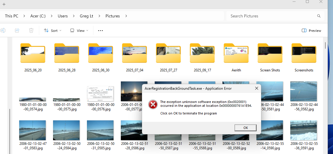The image size is (333, 154).
Task: Go to Users in address bar
Action: pyautogui.click(x=63, y=16)
